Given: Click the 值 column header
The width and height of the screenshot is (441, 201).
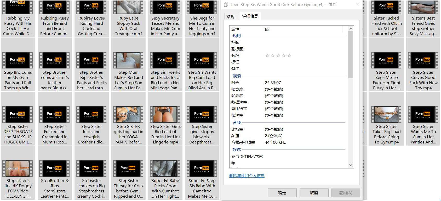Looking at the screenshot, I should point(267,29).
